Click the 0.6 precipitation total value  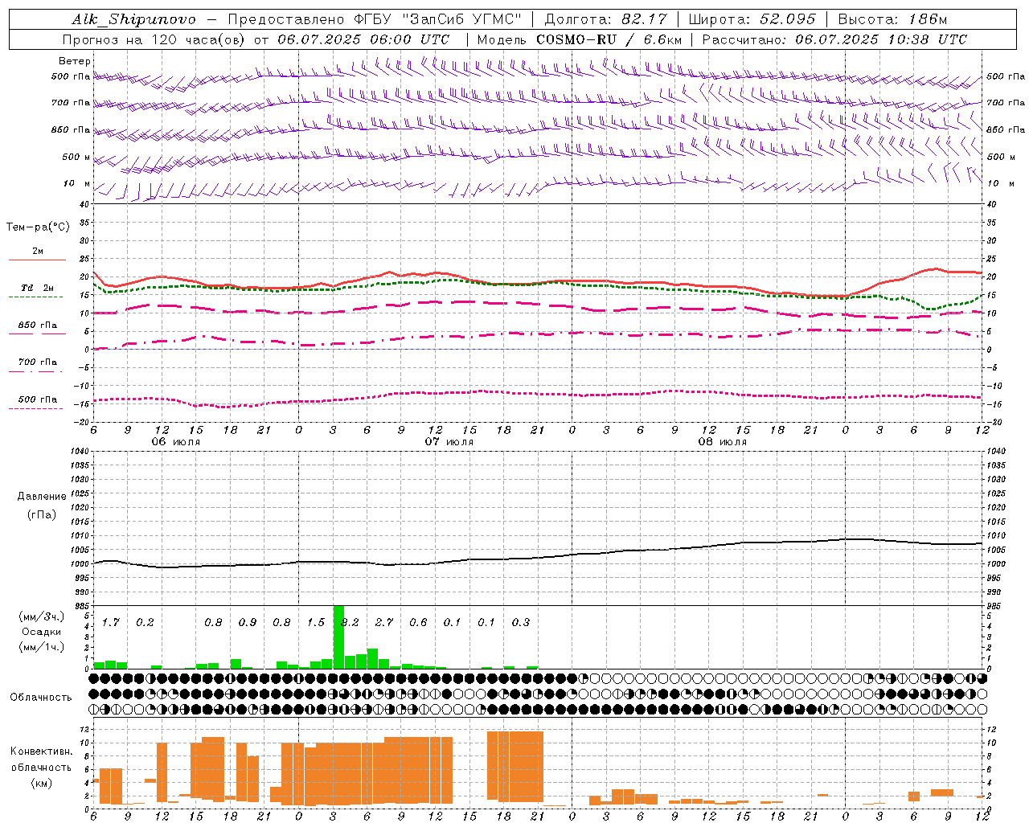coord(418,622)
